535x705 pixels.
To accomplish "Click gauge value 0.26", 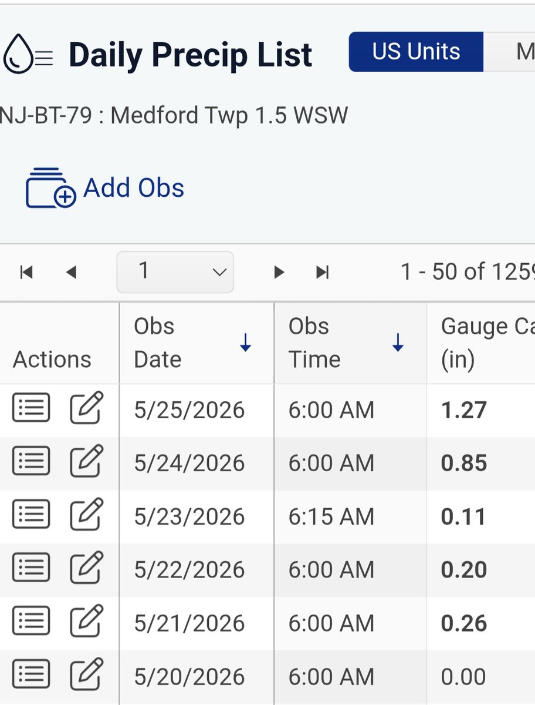I will (x=464, y=623).
